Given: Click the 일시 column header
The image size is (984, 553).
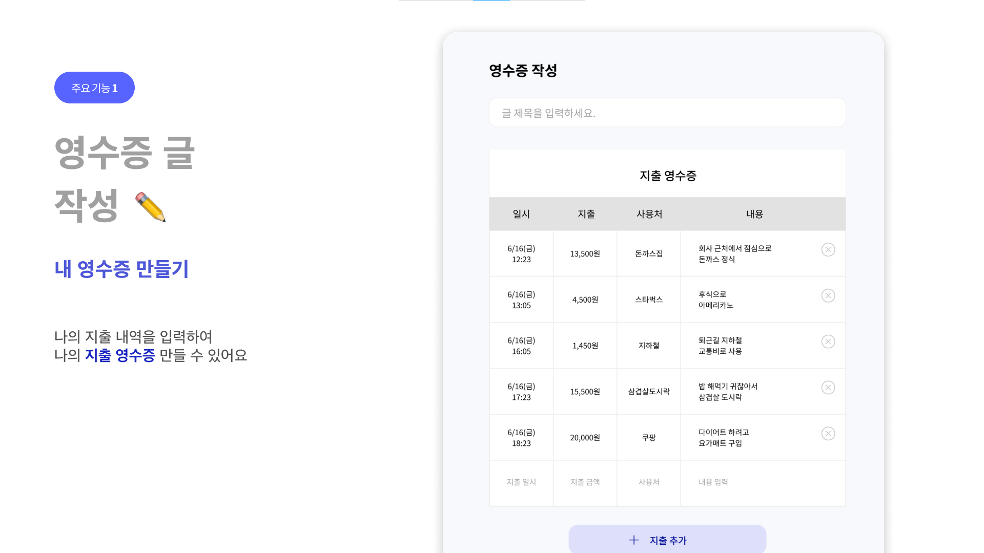Looking at the screenshot, I should point(521,214).
